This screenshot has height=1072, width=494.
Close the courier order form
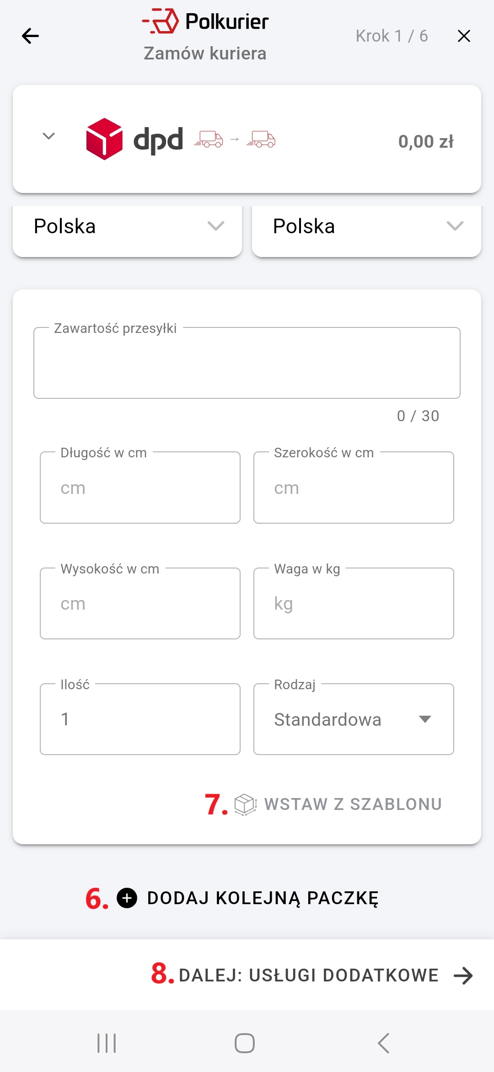coord(464,36)
